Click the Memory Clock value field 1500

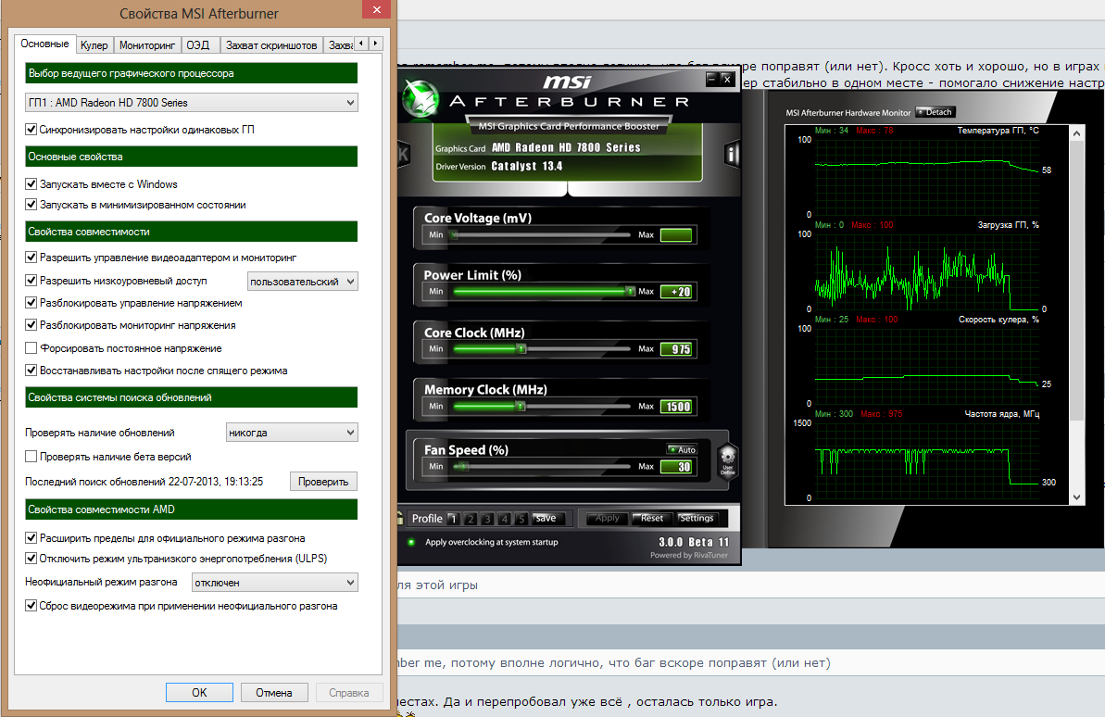point(676,407)
